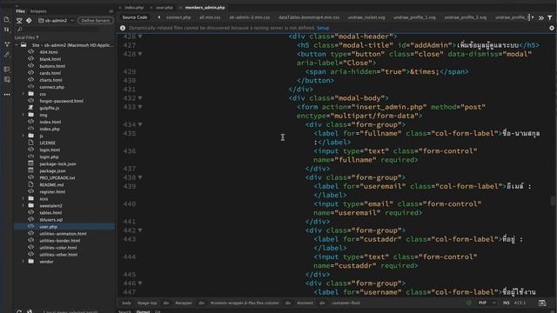Expand the img folder
Image resolution: width=557 pixels, height=313 pixels.
[x=23, y=115]
